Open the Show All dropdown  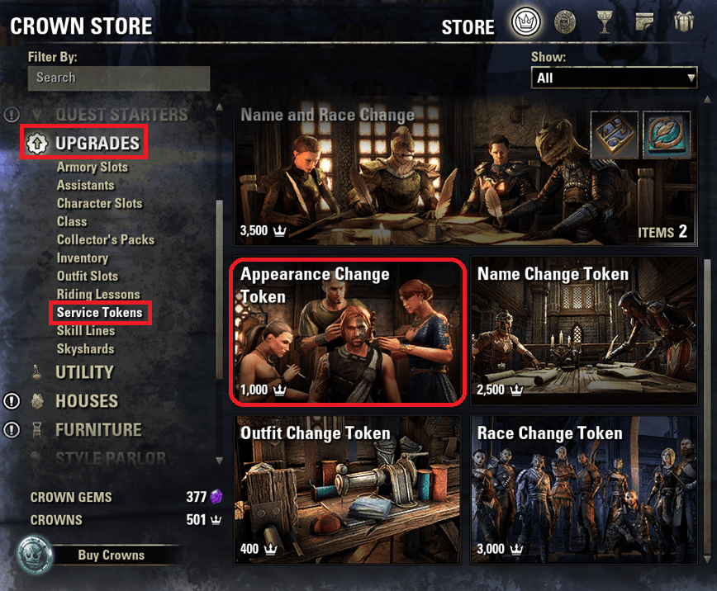(x=614, y=78)
